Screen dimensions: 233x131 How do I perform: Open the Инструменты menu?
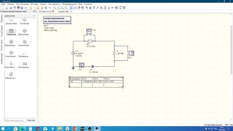pos(55,4)
